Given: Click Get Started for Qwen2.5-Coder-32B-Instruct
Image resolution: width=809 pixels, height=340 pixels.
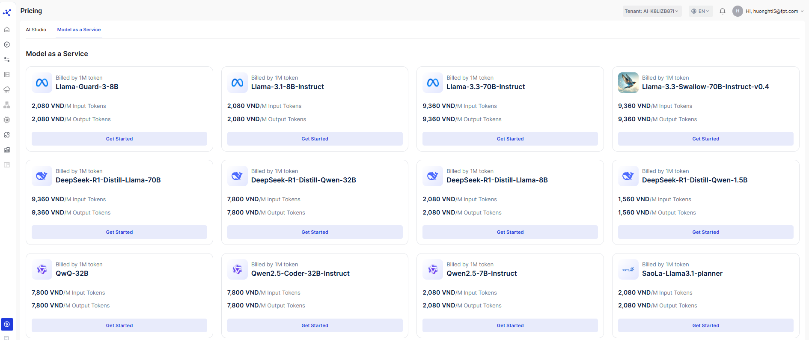Looking at the screenshot, I should tap(315, 325).
